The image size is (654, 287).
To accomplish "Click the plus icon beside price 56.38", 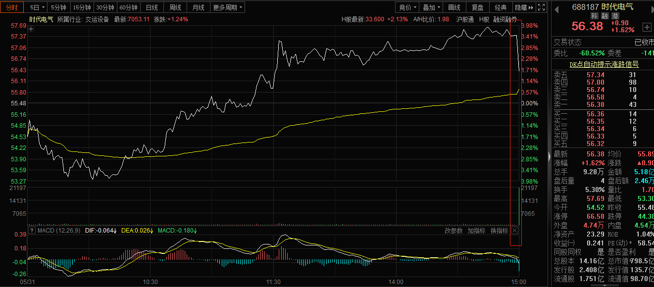I will click(647, 27).
